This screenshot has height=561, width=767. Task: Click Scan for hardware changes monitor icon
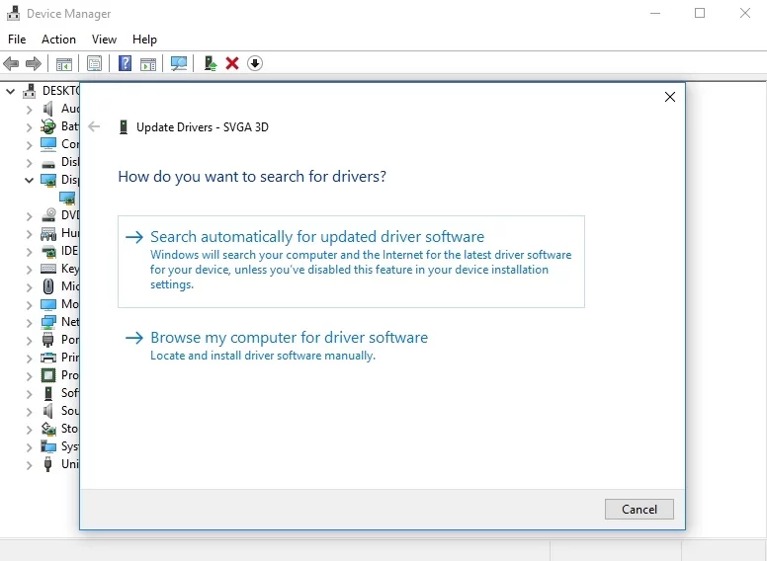[179, 63]
